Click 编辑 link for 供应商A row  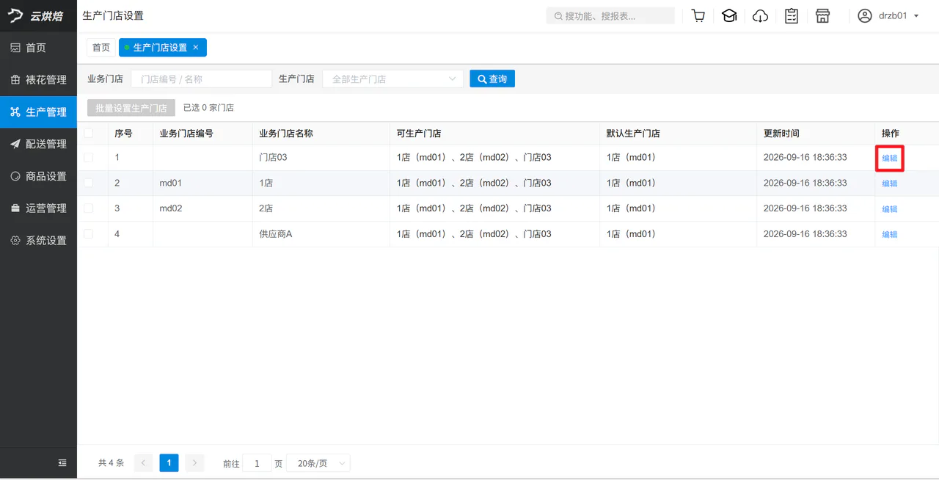point(889,234)
